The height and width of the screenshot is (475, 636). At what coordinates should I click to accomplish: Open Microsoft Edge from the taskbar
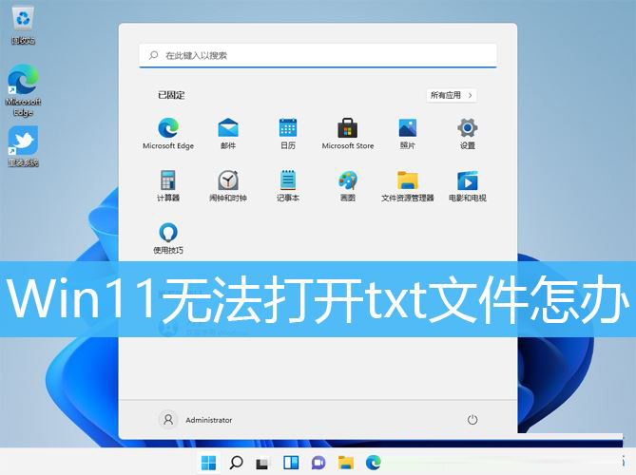coord(374,463)
